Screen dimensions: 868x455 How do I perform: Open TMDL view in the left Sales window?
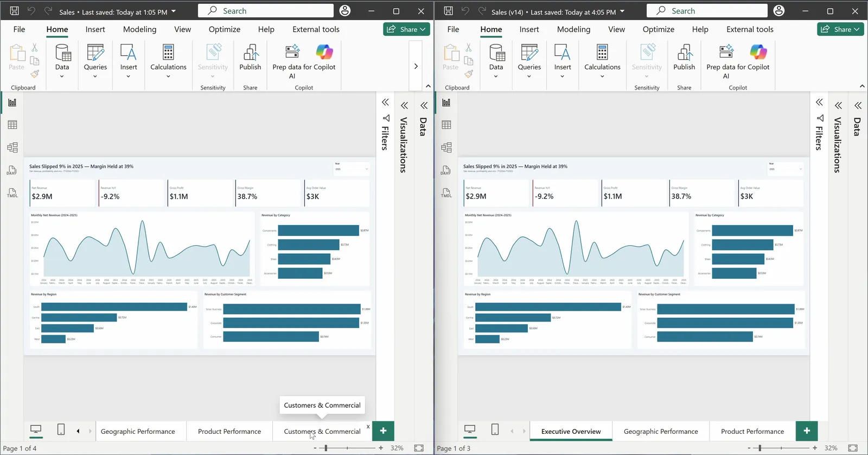click(12, 193)
